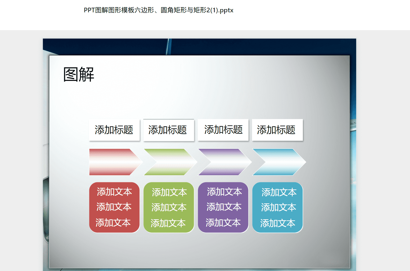Click the 添加标题 box above the purple chevron
The image size is (410, 271).
click(223, 130)
